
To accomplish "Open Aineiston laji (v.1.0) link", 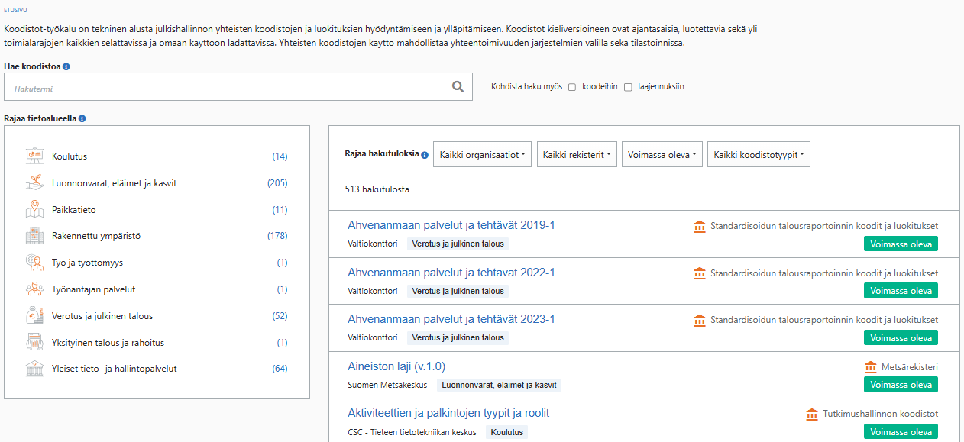I will click(396, 366).
